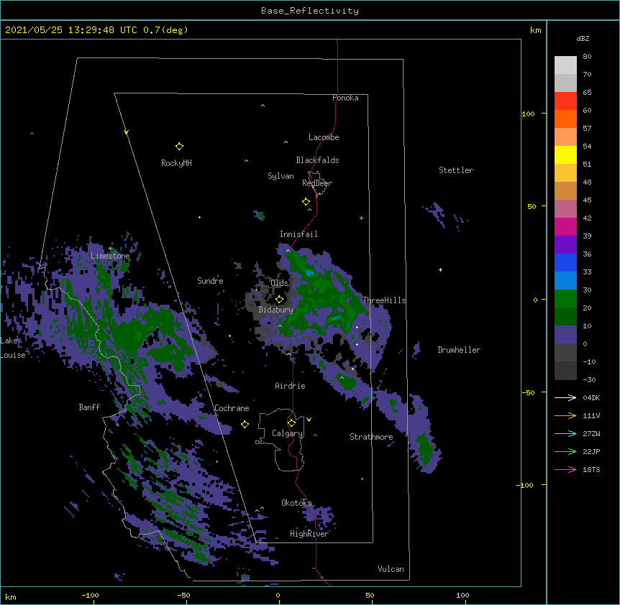Pick the red 60-65 dBZ swatch

[x=565, y=101]
